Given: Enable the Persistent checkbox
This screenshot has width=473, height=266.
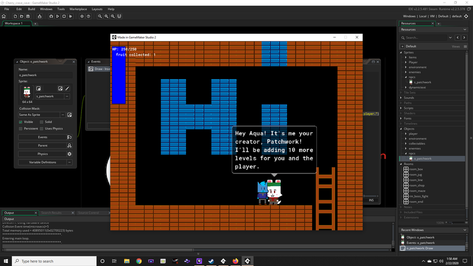Looking at the screenshot, I should point(20,128).
